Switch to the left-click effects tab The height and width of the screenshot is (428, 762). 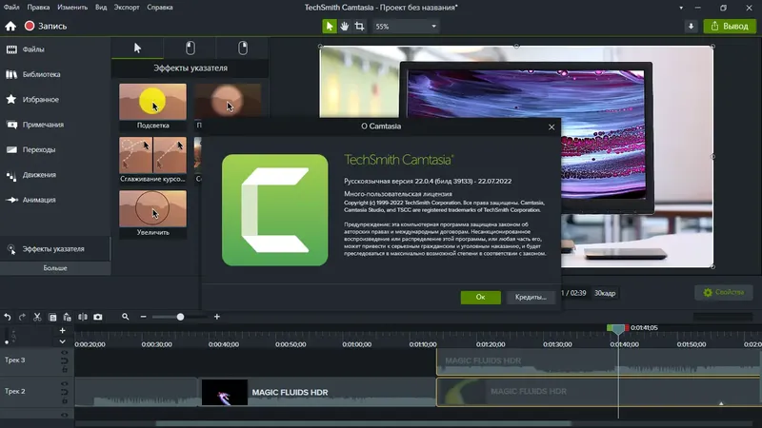[x=190, y=49]
